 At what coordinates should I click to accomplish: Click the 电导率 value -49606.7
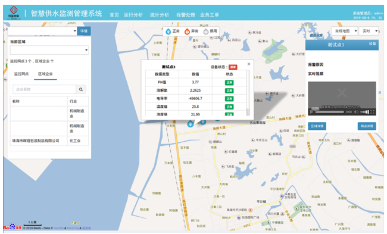(x=195, y=98)
